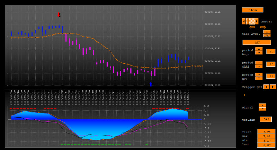277x150 pixels.
Task: Click the hollow right arrow below scroll bar
Action: point(263,27)
